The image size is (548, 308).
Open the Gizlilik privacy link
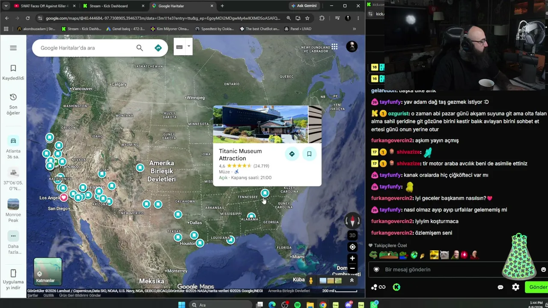coord(49,296)
